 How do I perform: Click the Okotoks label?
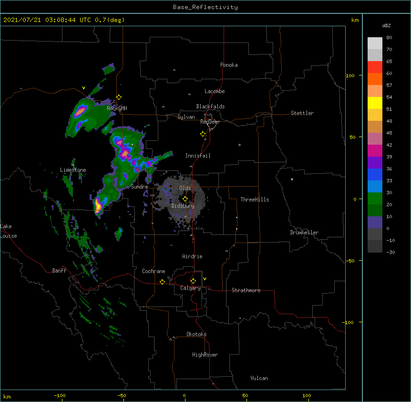(x=196, y=334)
